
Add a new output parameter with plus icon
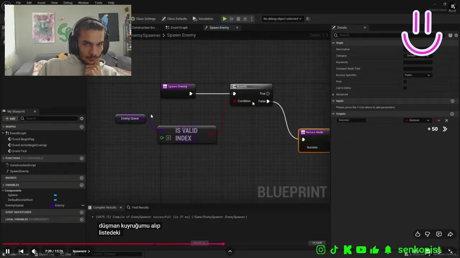click(452, 114)
